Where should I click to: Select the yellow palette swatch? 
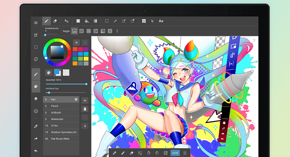click(x=86, y=59)
